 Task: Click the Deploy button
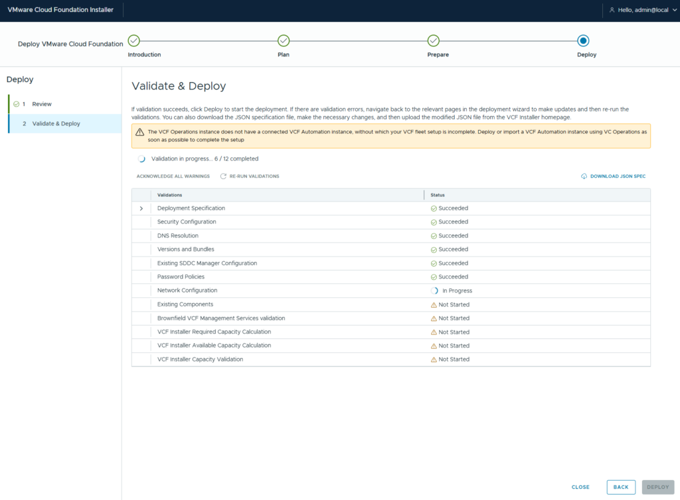click(658, 487)
